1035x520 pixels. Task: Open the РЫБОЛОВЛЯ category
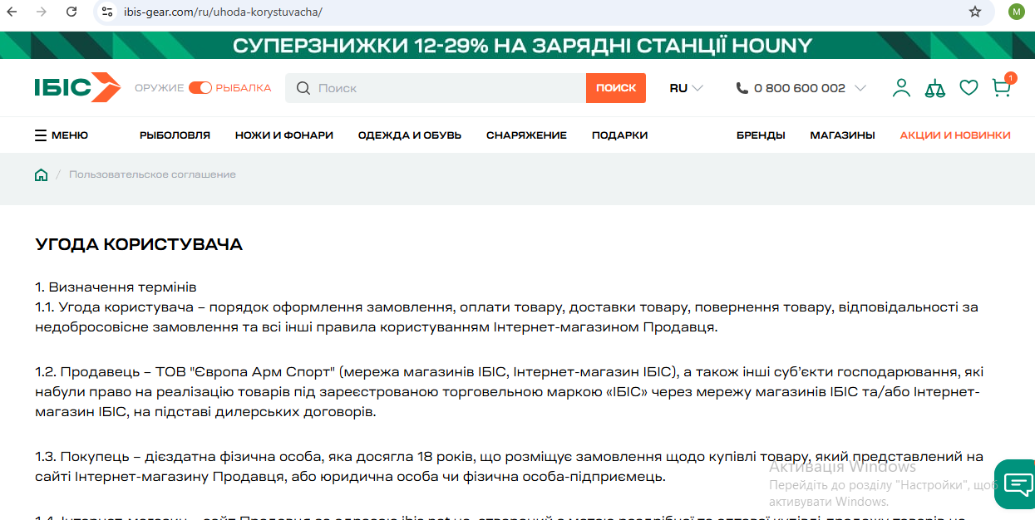coord(175,135)
